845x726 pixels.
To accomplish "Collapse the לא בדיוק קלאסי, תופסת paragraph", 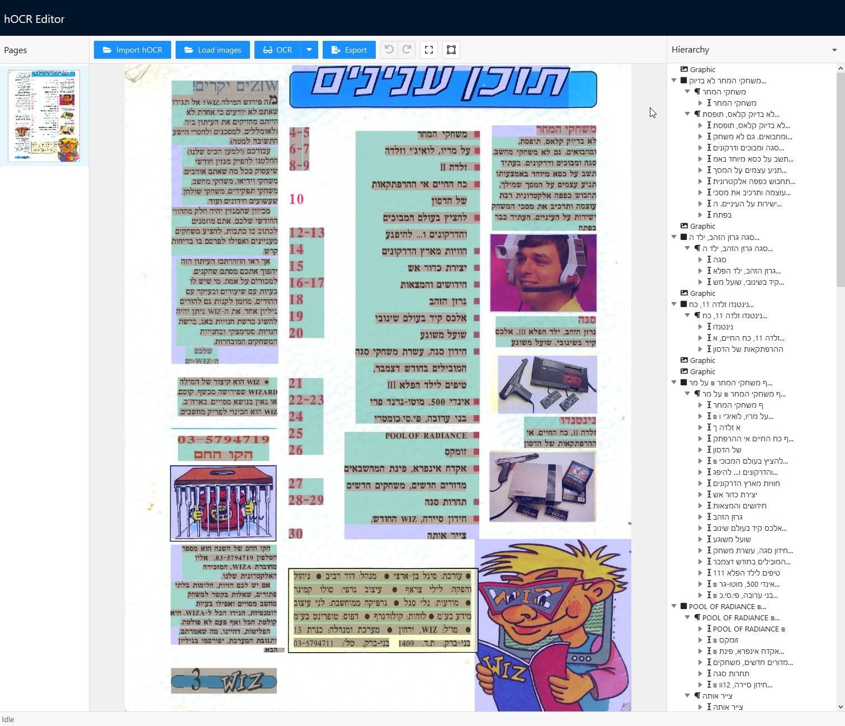I will pos(688,114).
